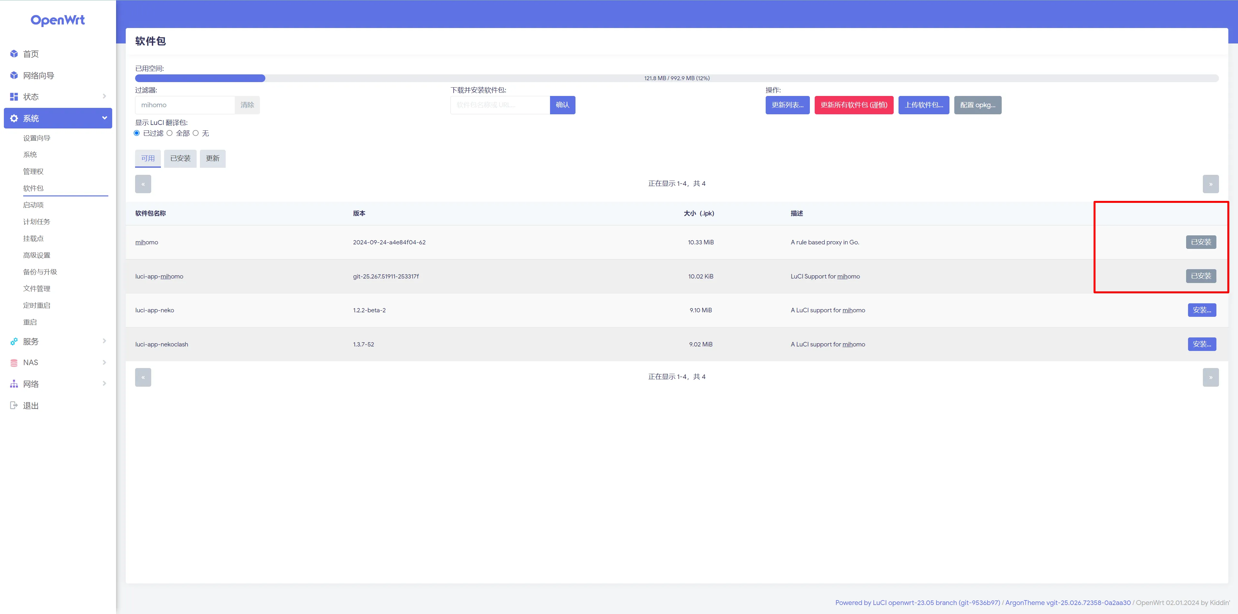Click the 10.33 MiB size cell

701,242
